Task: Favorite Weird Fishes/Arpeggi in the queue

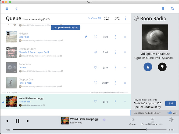Action: tap(96, 102)
